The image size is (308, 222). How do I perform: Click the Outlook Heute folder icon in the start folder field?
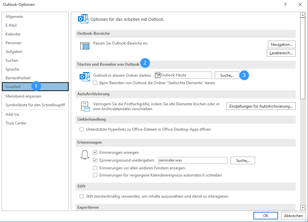click(x=158, y=75)
